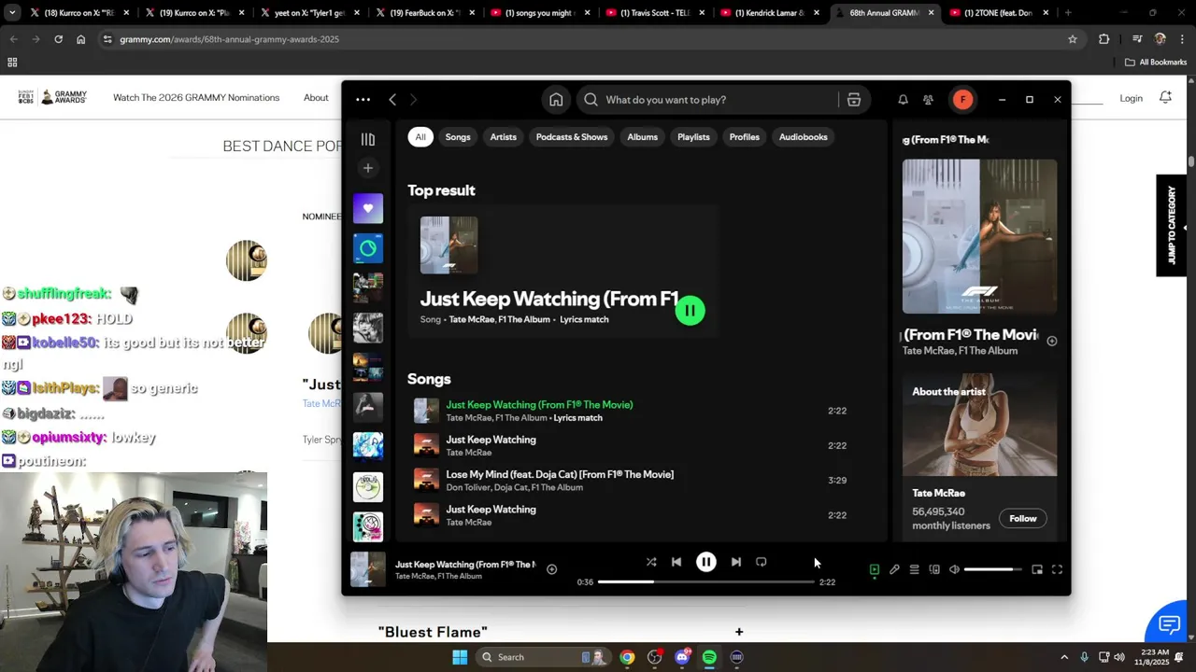This screenshot has height=672, width=1196.
Task: Filter results by Podcasts & Shows
Action: (572, 137)
